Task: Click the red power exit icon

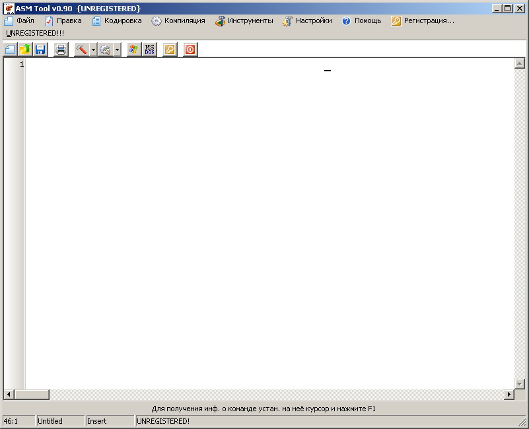Action: pyautogui.click(x=190, y=49)
